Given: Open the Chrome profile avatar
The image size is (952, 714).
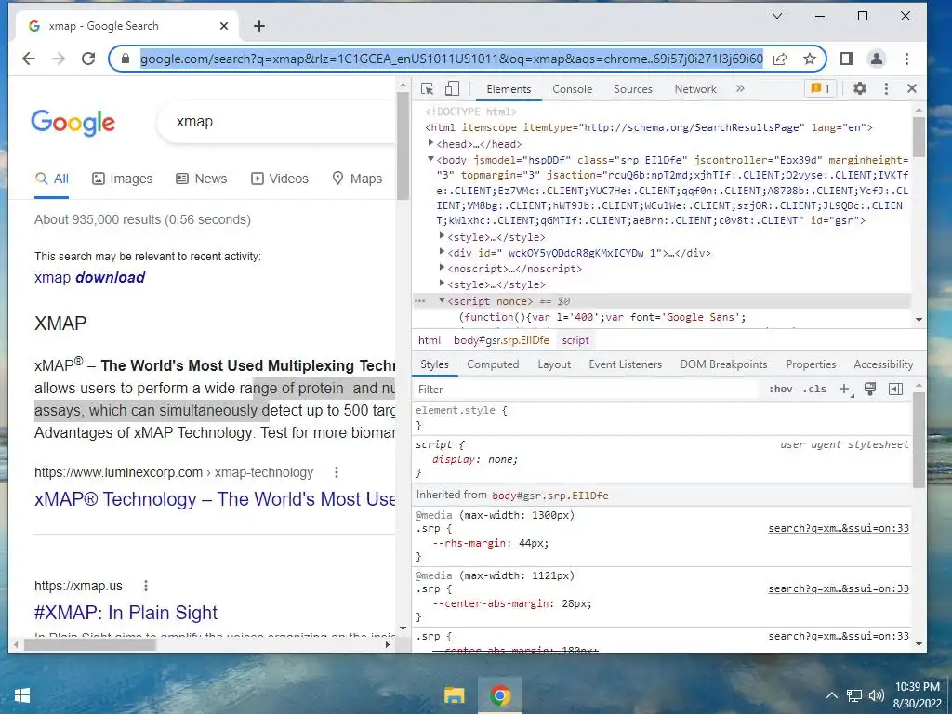Looking at the screenshot, I should (876, 59).
